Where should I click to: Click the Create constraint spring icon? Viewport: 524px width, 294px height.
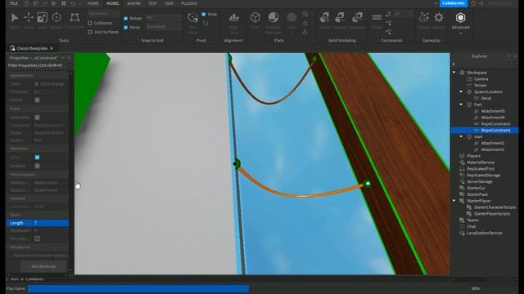377,17
